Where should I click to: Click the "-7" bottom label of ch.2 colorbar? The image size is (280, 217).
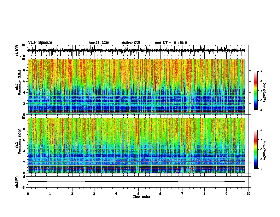coord(261,168)
